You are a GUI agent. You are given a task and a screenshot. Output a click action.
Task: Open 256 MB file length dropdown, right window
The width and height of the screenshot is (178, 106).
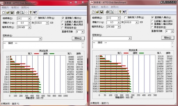coord(119,27)
